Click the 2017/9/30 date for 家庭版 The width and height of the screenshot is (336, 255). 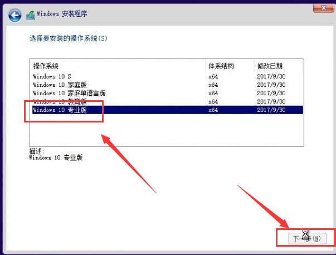(271, 85)
